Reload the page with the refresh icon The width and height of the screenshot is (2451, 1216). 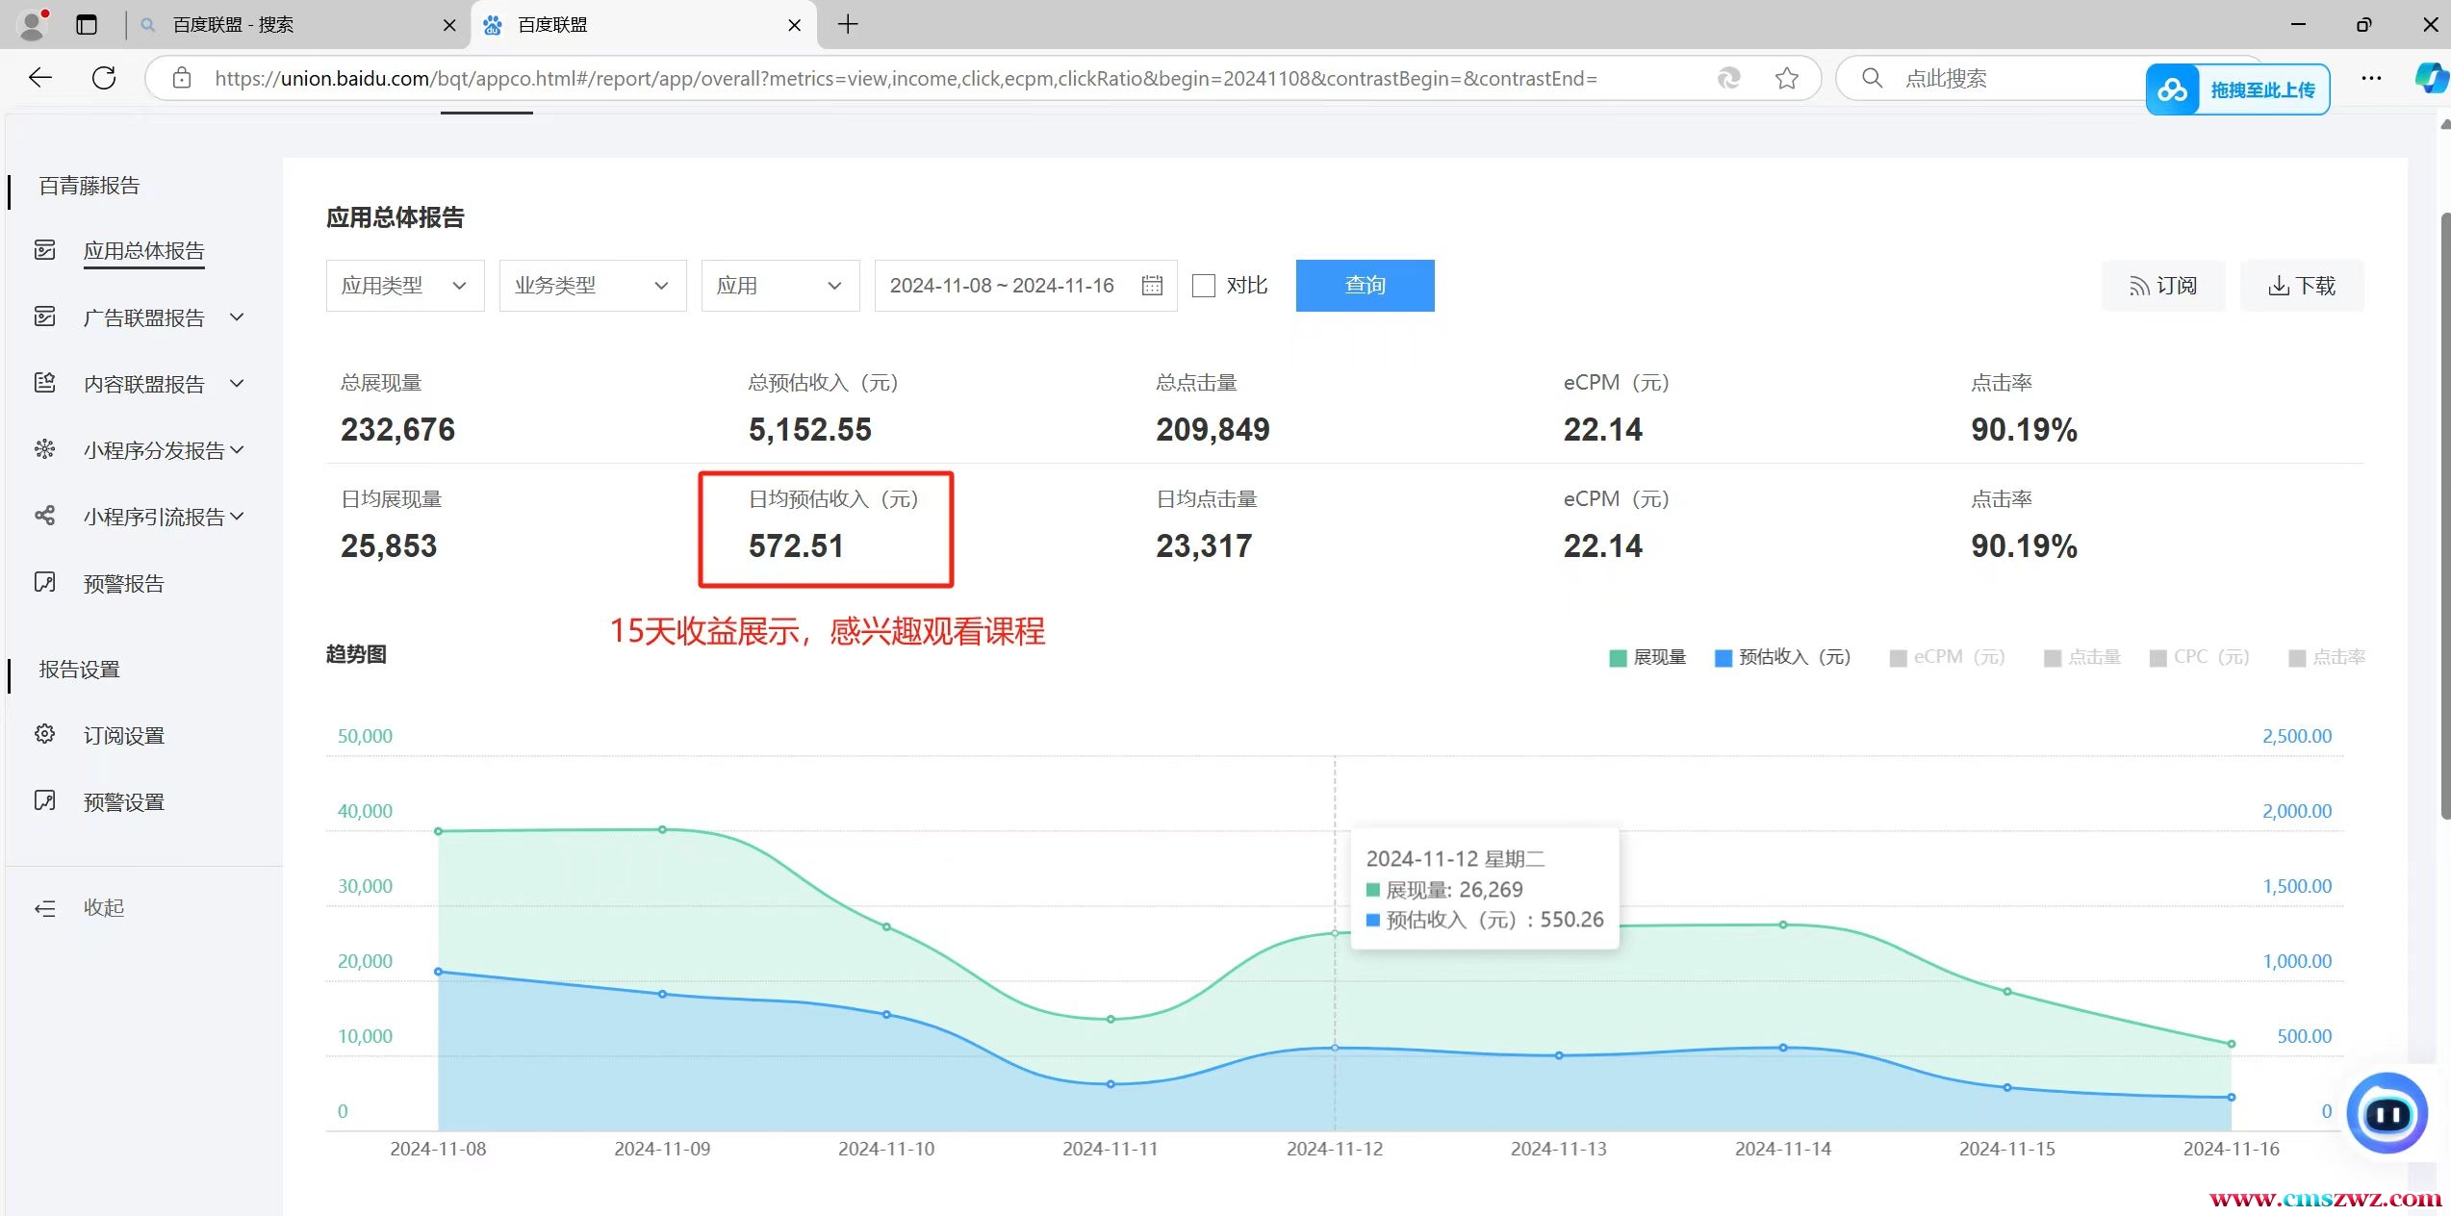(104, 78)
